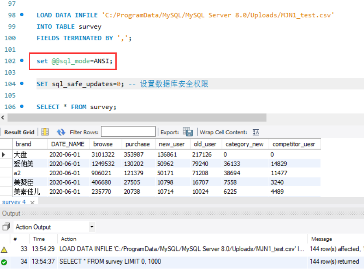Click browse value 3101322

(x=103, y=154)
